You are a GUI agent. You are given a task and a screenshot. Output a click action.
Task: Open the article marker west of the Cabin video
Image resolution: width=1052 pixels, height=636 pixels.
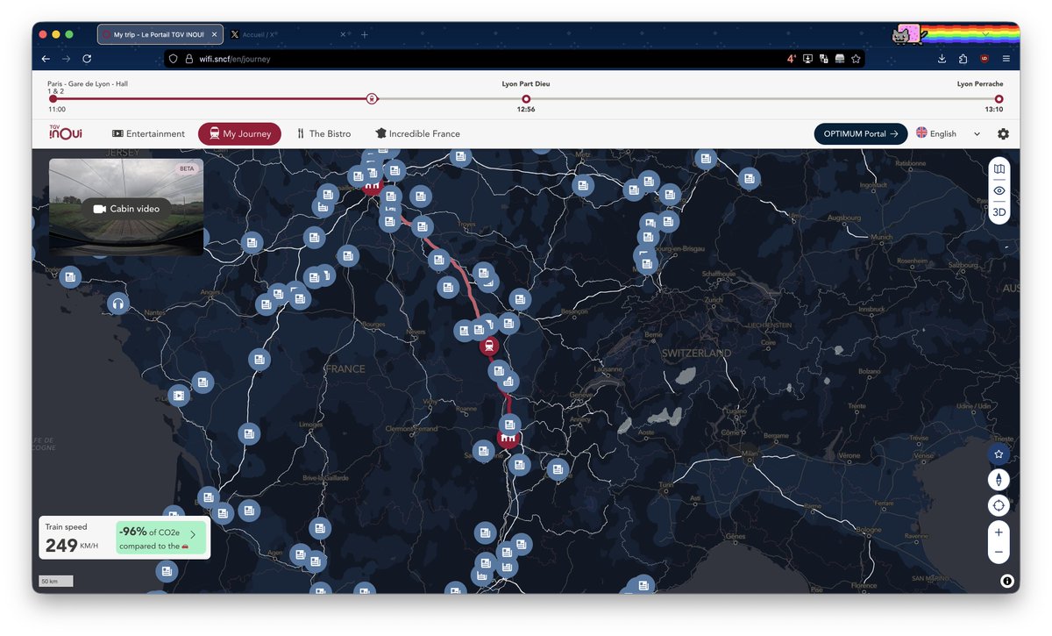(71, 279)
